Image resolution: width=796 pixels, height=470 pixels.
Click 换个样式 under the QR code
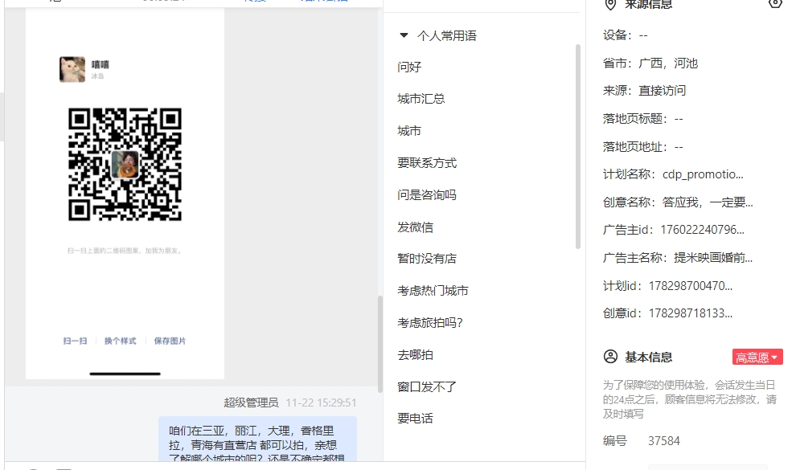[121, 341]
